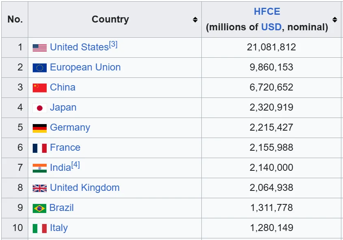Open the USD currency link
The image size is (343, 240).
point(271,27)
